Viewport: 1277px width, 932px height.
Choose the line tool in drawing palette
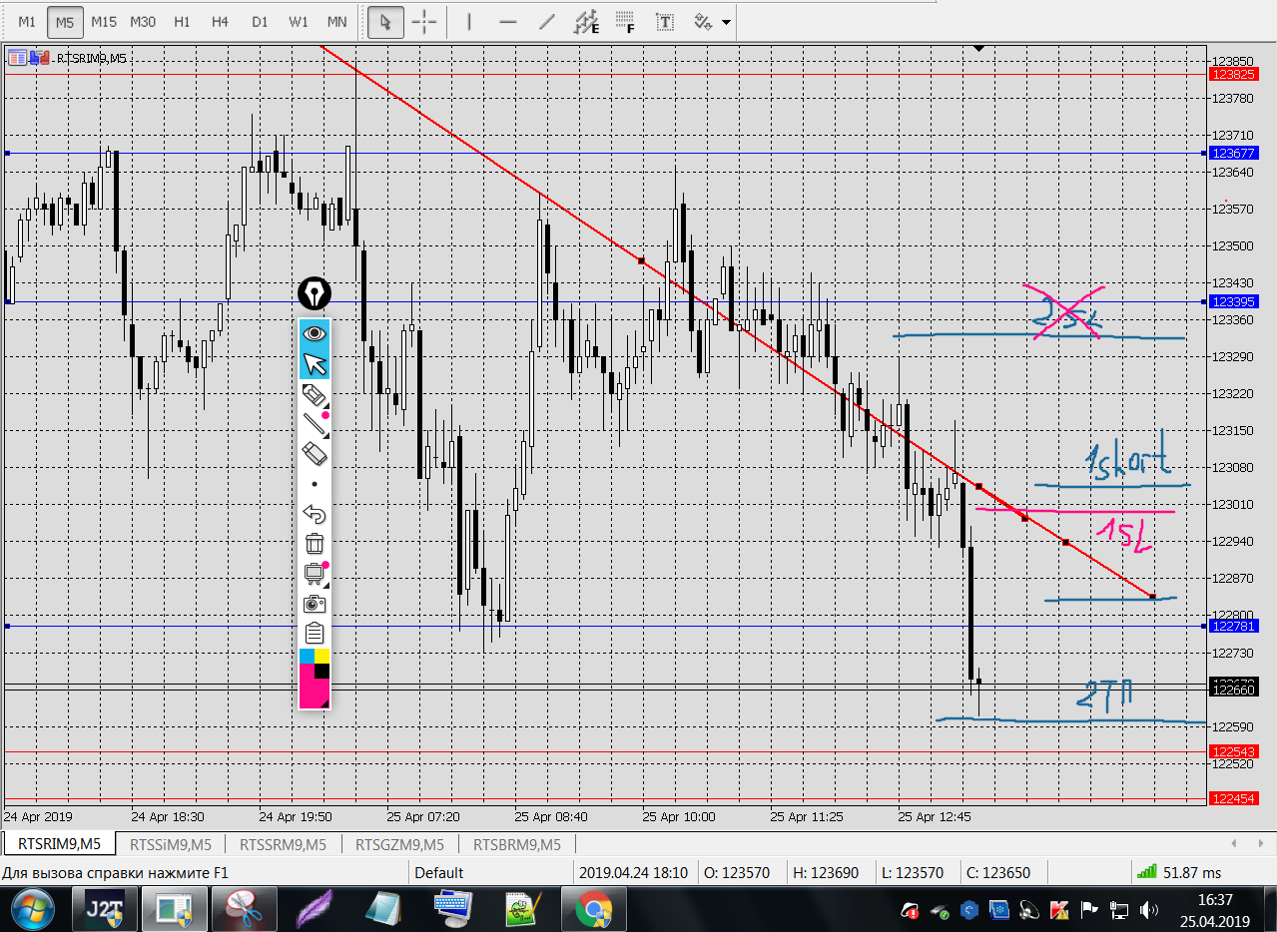pos(315,425)
